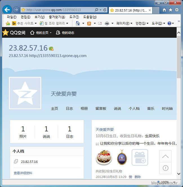Expand the address bar search dropdown arrow
183x187 pixels.
tap(101, 10)
